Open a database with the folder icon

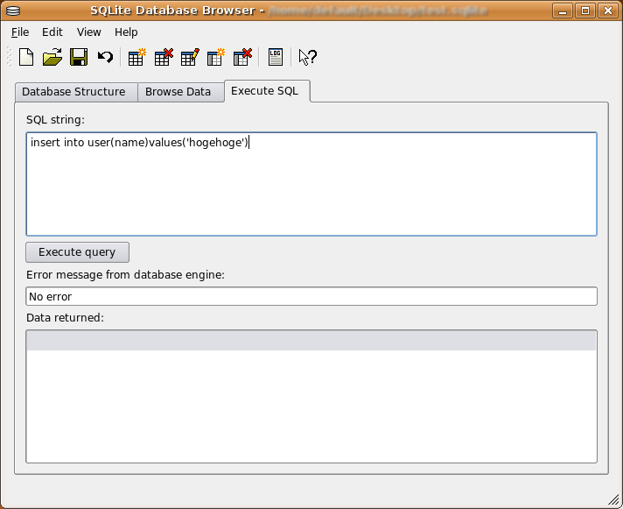(x=52, y=58)
